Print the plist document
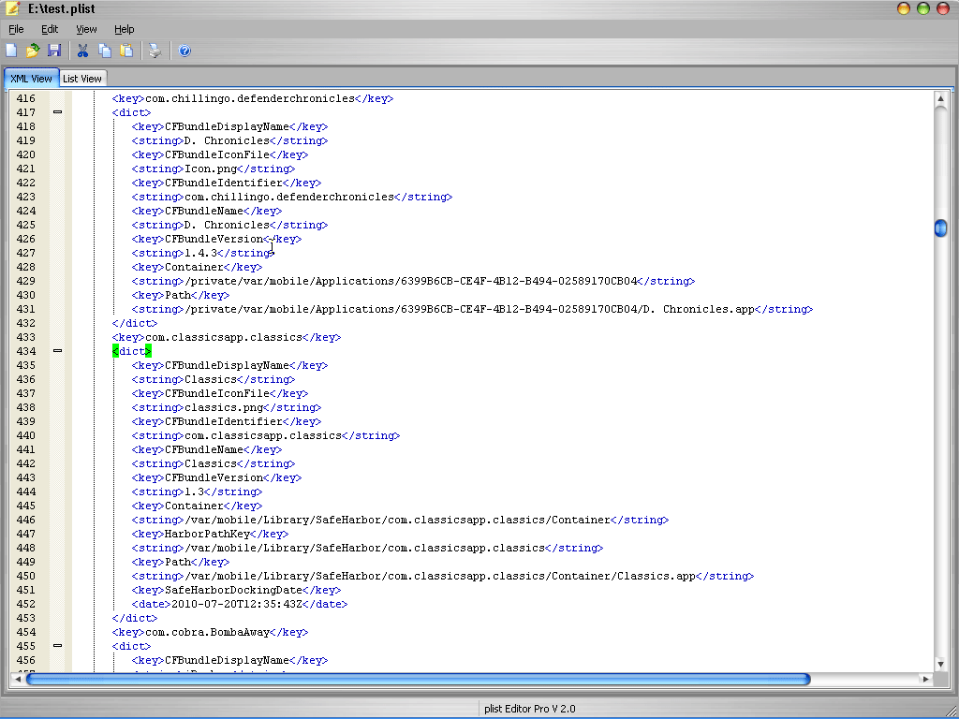This screenshot has width=959, height=719. point(155,51)
